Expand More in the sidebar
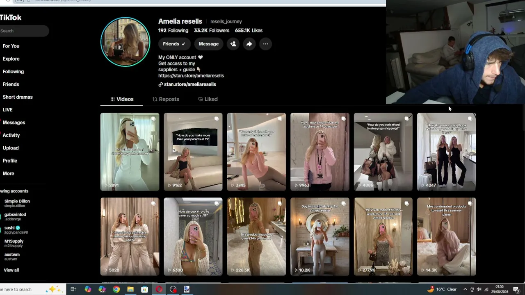525x295 pixels. 9,173
